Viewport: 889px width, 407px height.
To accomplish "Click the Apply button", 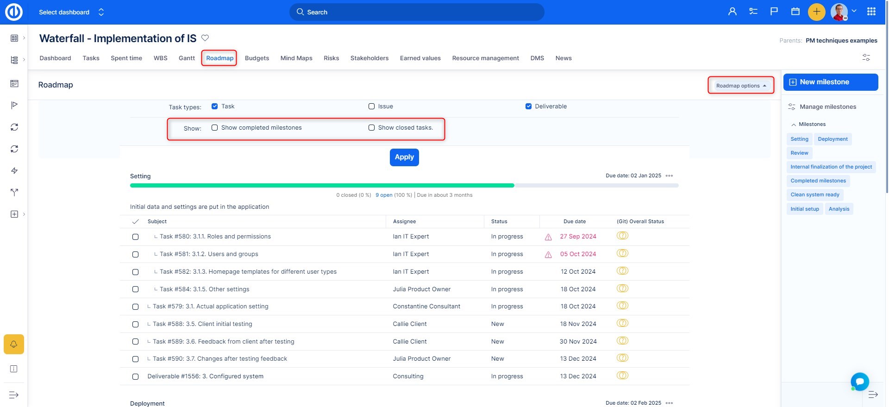I will (404, 157).
